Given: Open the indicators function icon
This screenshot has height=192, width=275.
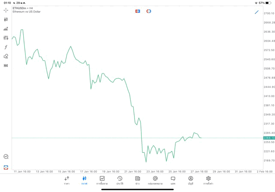Looking at the screenshot, I should (6, 47).
